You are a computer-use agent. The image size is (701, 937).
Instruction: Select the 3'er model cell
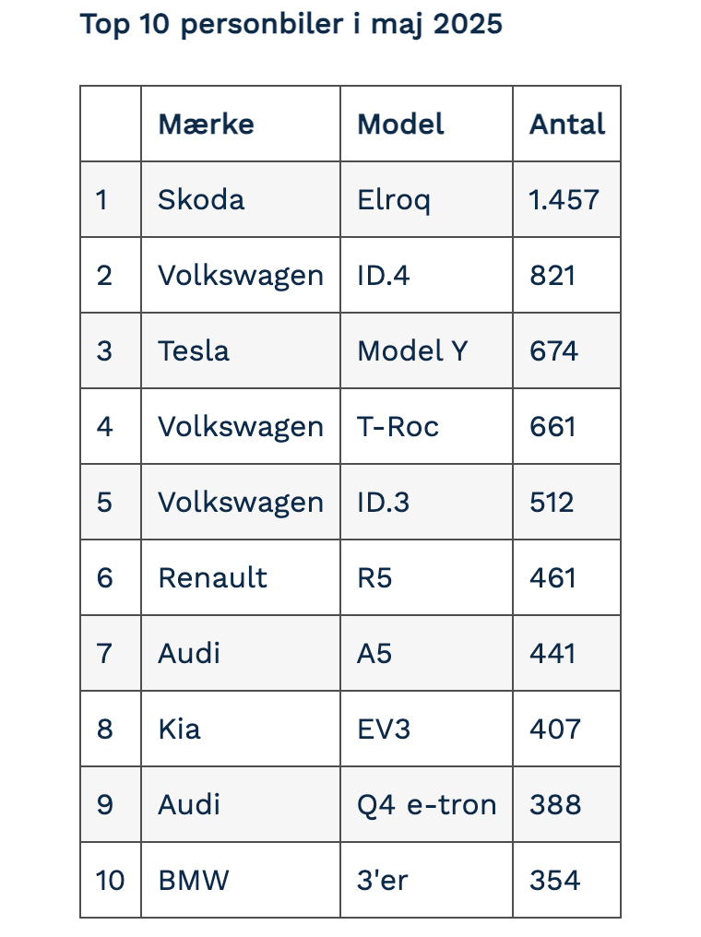coord(382,881)
